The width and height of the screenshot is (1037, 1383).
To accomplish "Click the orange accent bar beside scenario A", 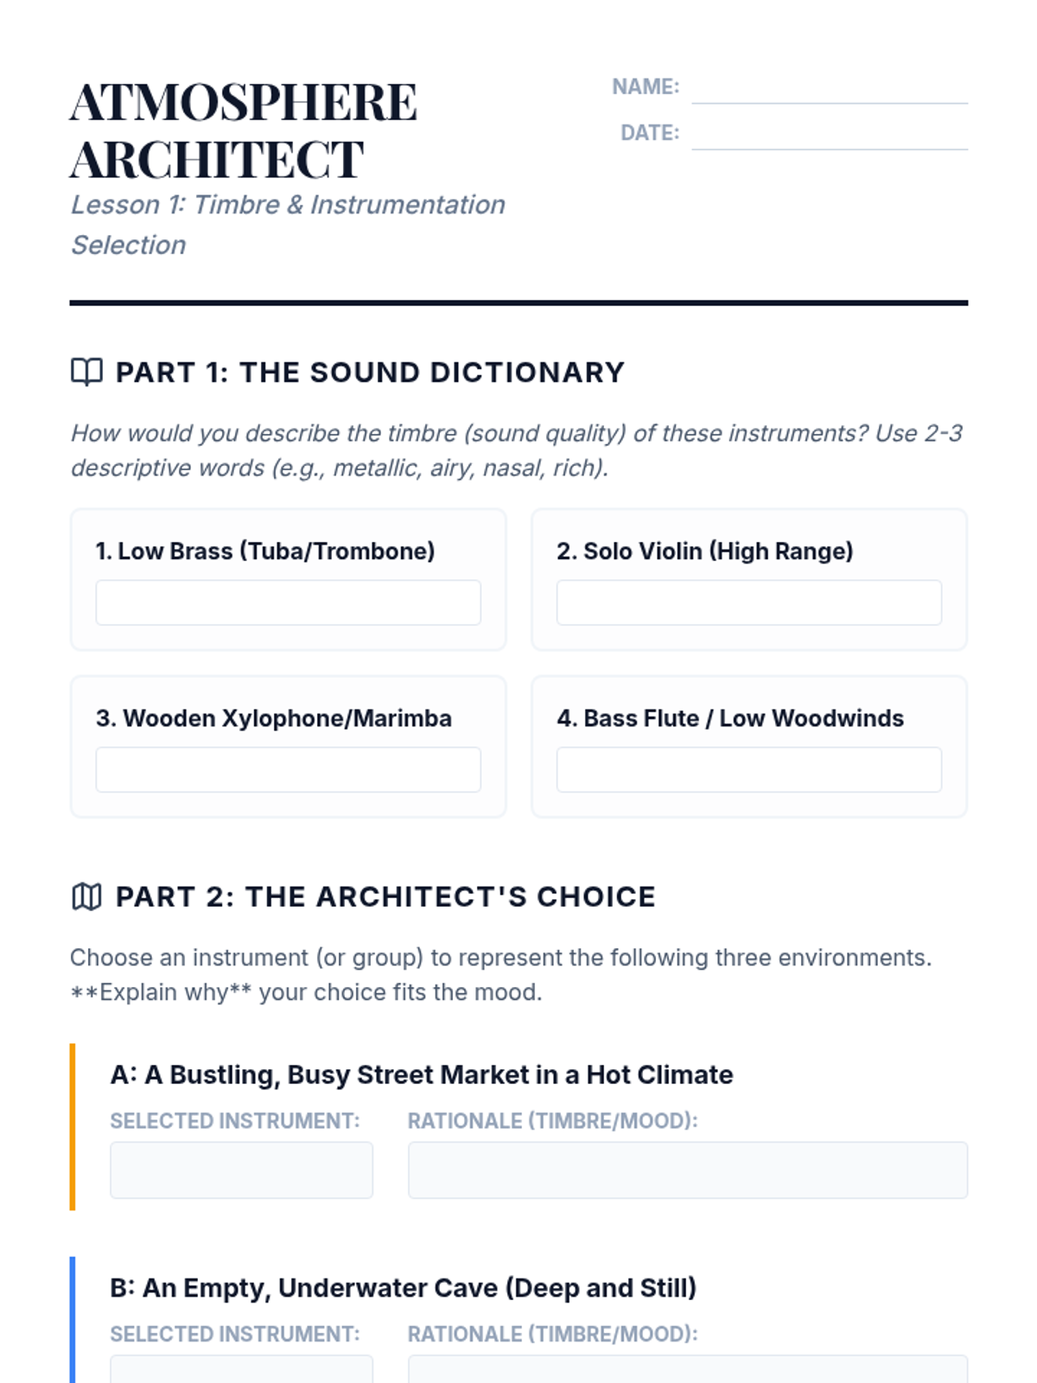I will pos(73,1126).
